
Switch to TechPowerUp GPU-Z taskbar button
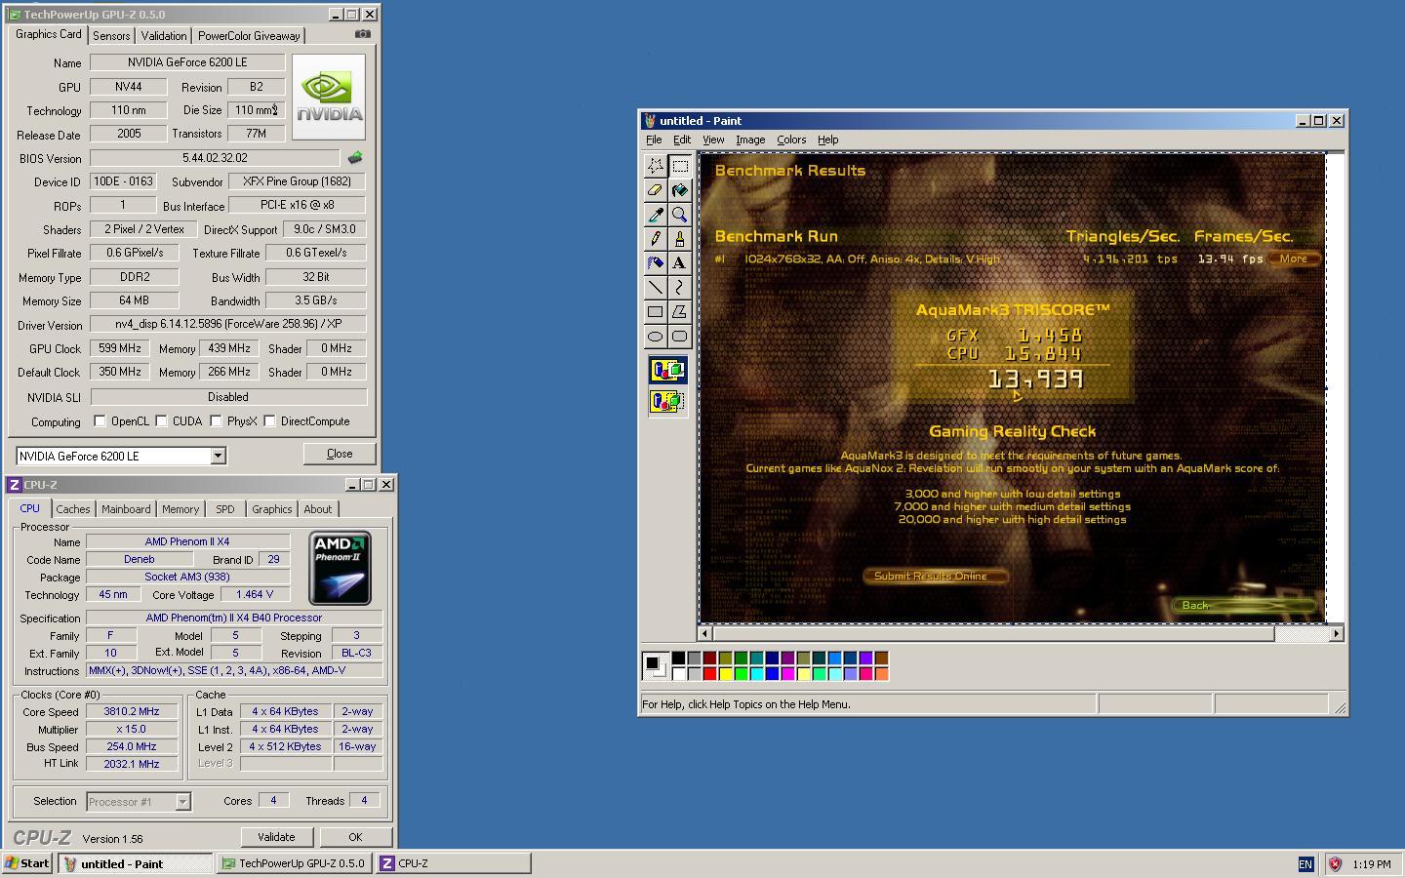click(293, 863)
